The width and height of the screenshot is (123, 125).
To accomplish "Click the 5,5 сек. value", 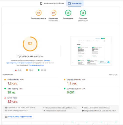I will click(13, 101).
